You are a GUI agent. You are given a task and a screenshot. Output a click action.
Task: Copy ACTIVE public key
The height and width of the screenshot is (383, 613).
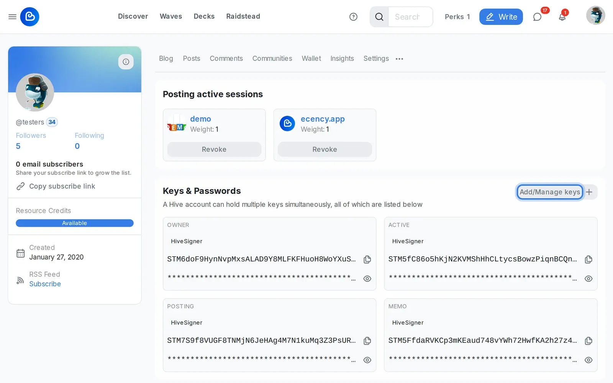pyautogui.click(x=588, y=259)
